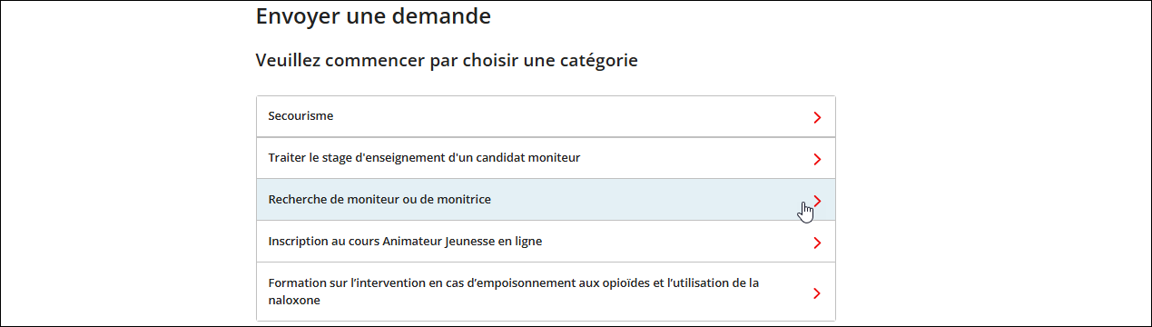Click the red chevron for Inscription Animateur Jeunesse

coord(817,243)
